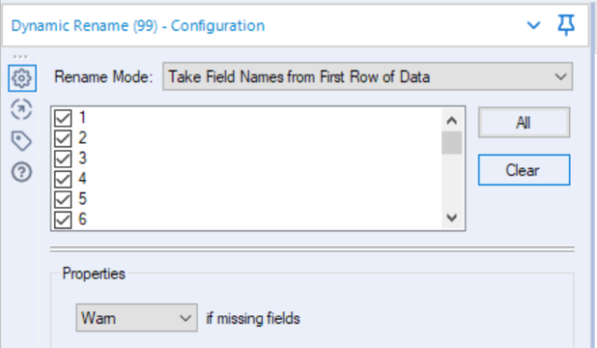Open the Help question mark icon

point(21,172)
